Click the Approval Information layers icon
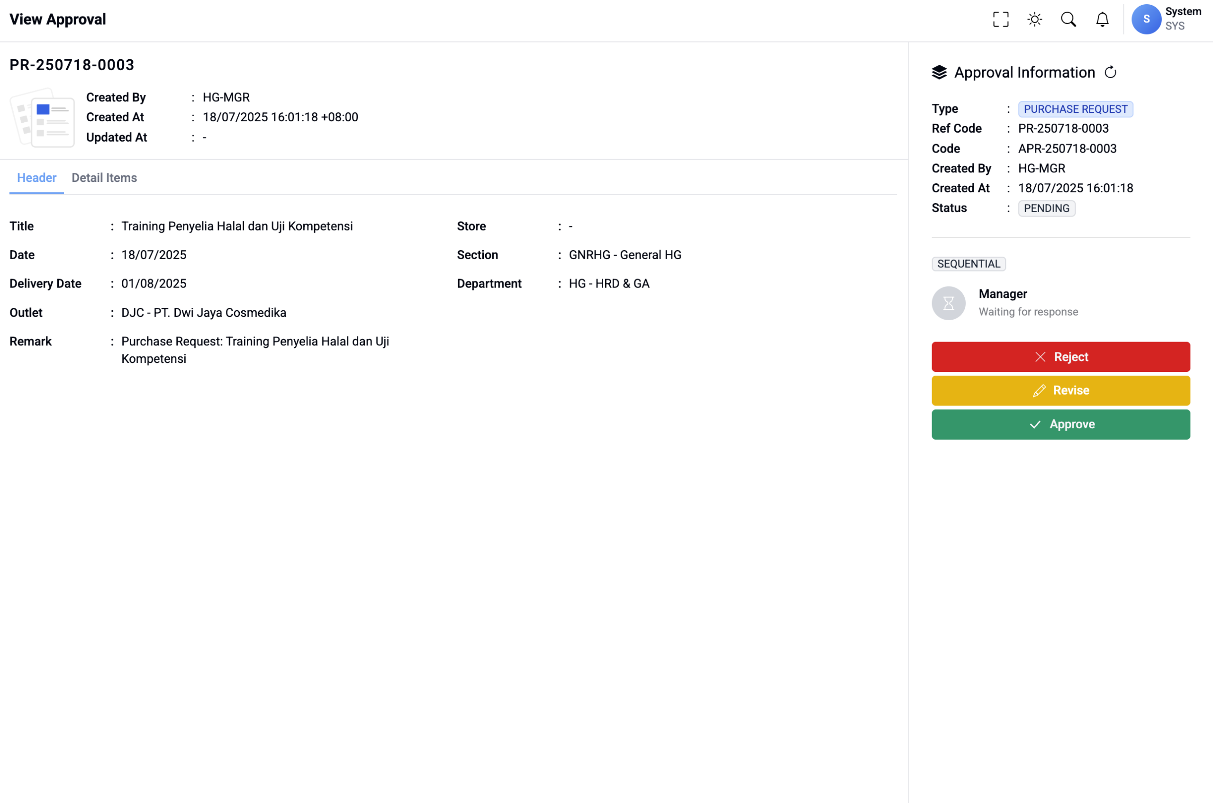The height and width of the screenshot is (803, 1213). coord(939,72)
